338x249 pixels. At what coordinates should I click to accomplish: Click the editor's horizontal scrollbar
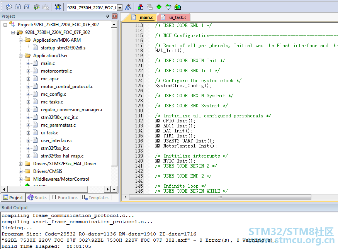220,197
